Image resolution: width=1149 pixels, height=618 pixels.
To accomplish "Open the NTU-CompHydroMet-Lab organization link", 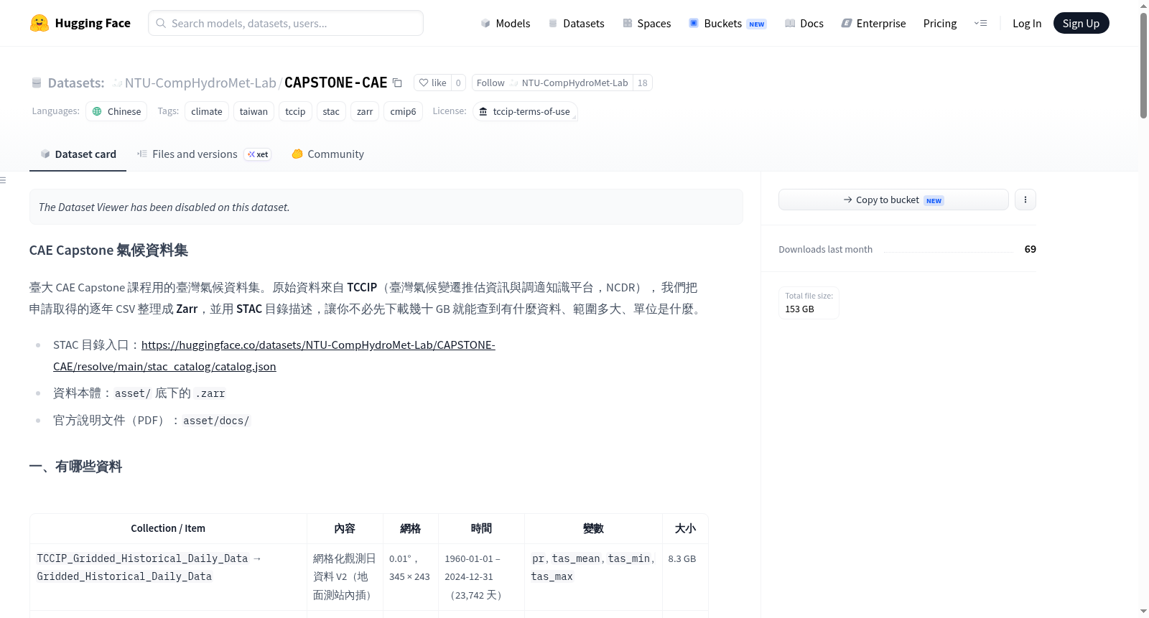I will 200,83.
